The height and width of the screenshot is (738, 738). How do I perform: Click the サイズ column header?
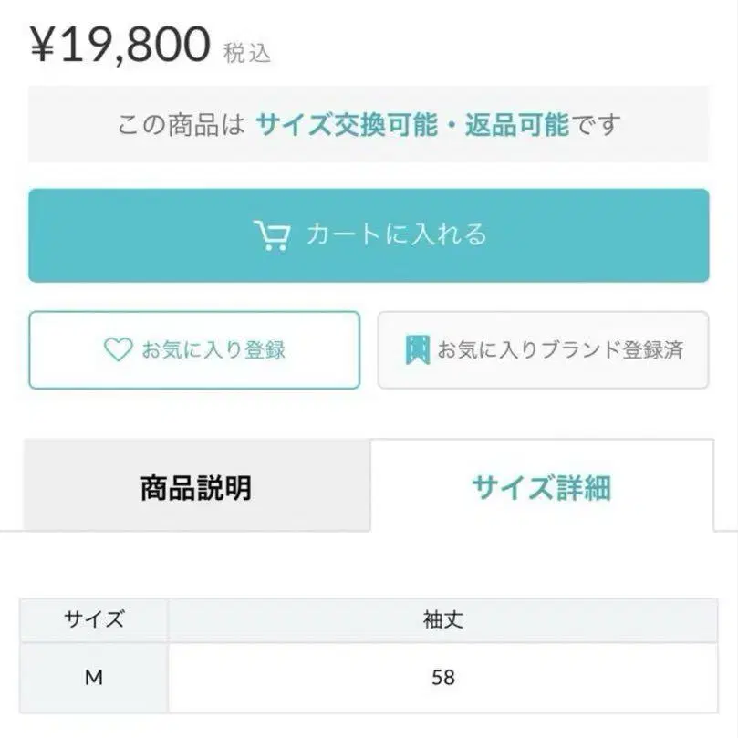[94, 620]
